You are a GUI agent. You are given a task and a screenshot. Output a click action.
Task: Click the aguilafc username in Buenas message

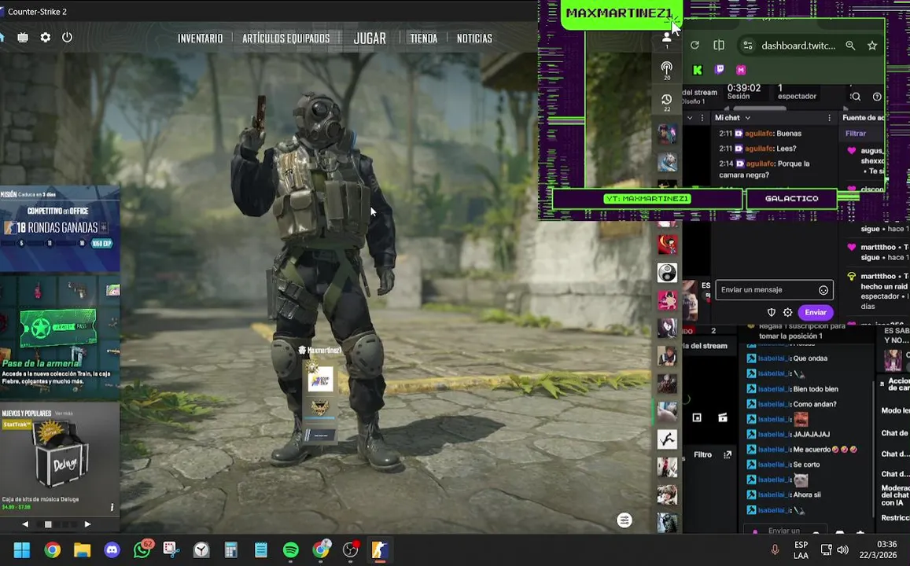click(759, 134)
